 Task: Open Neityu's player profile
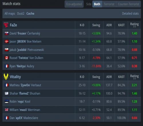[22, 66]
